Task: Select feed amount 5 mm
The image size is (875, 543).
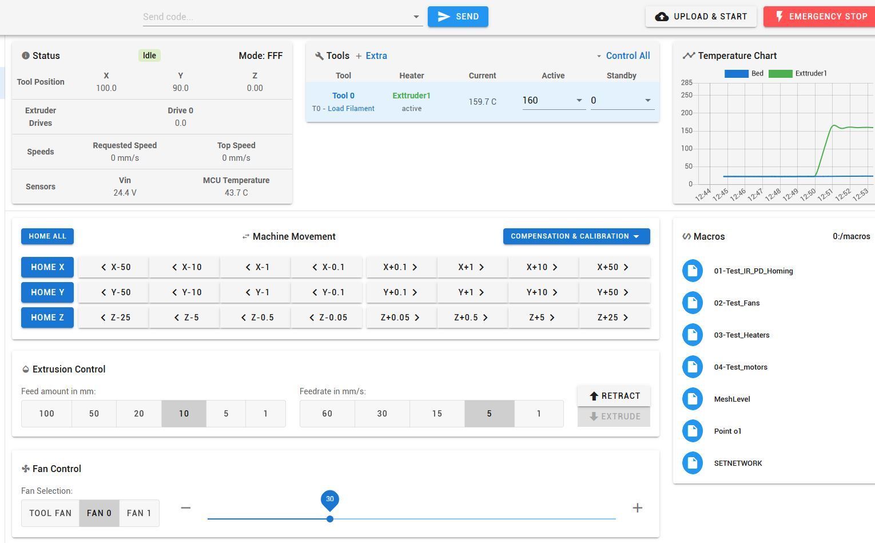Action: [226, 414]
